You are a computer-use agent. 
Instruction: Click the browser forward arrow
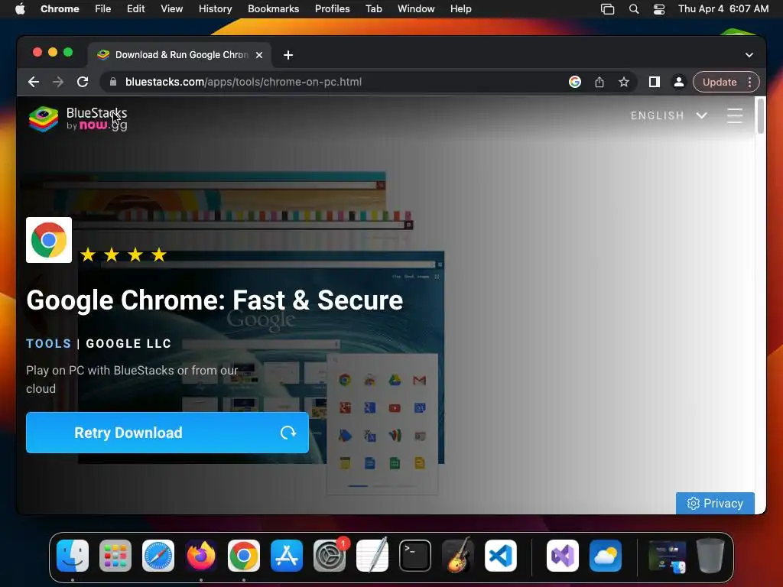[58, 82]
